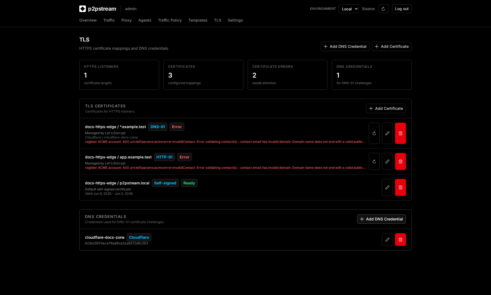Retry the app.example.test certificate

coord(374,161)
